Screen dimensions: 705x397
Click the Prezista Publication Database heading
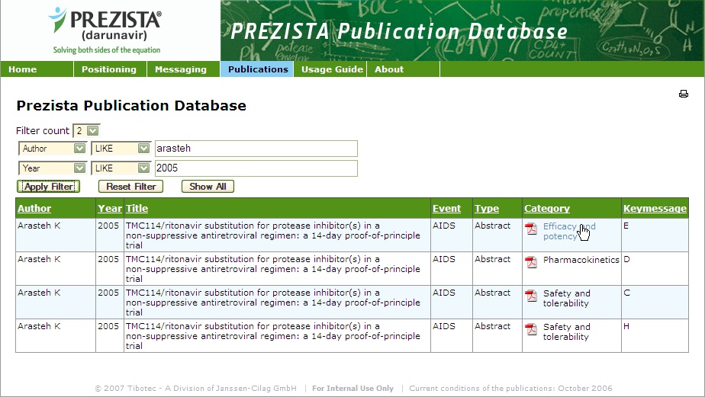click(131, 106)
